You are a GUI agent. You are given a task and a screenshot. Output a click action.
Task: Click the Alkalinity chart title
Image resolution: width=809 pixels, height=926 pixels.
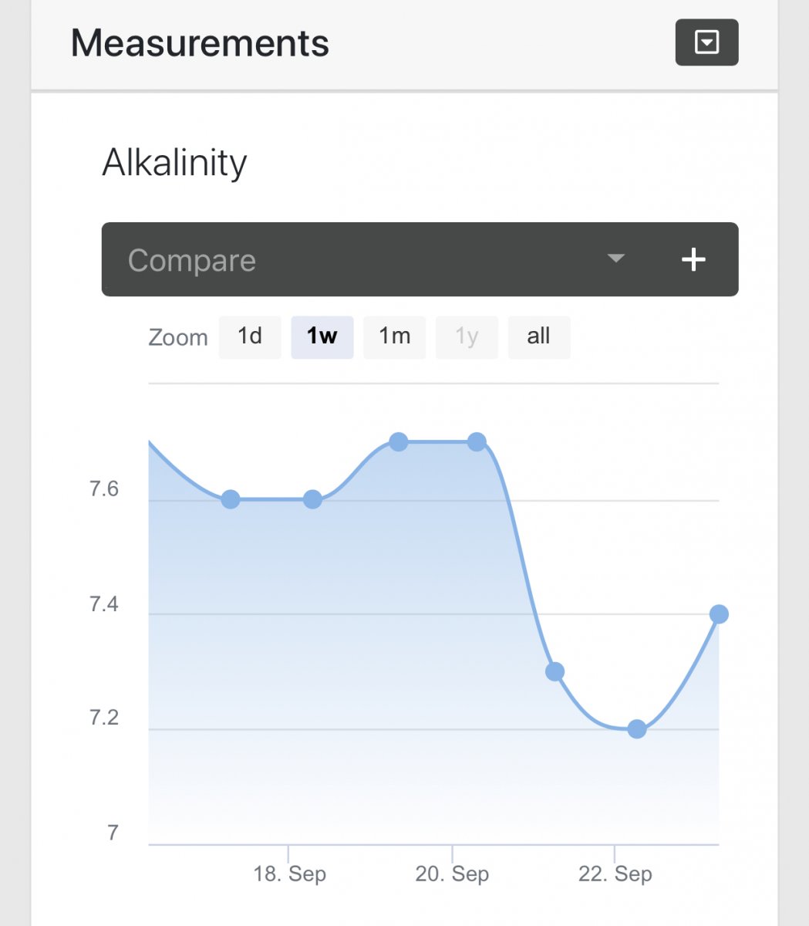tap(174, 163)
